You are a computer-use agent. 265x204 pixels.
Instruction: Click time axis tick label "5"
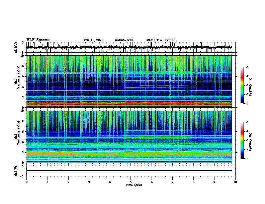coord(131,182)
